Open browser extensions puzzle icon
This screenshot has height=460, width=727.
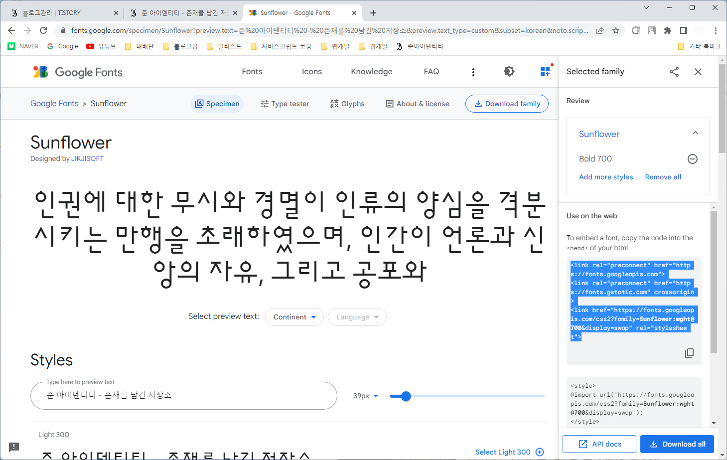(668, 30)
